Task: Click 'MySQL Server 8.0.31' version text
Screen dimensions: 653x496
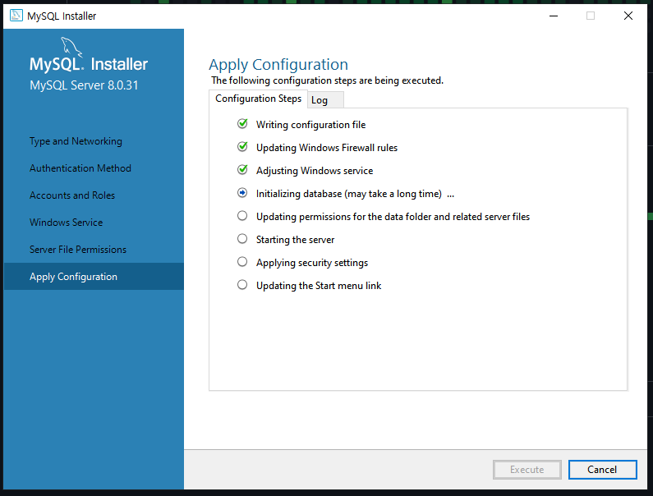Action: tap(84, 85)
